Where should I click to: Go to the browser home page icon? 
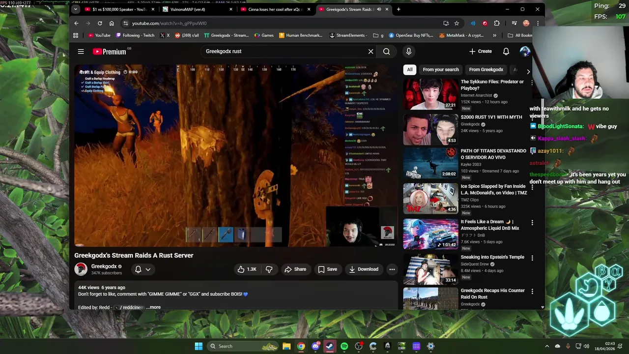[x=112, y=23]
